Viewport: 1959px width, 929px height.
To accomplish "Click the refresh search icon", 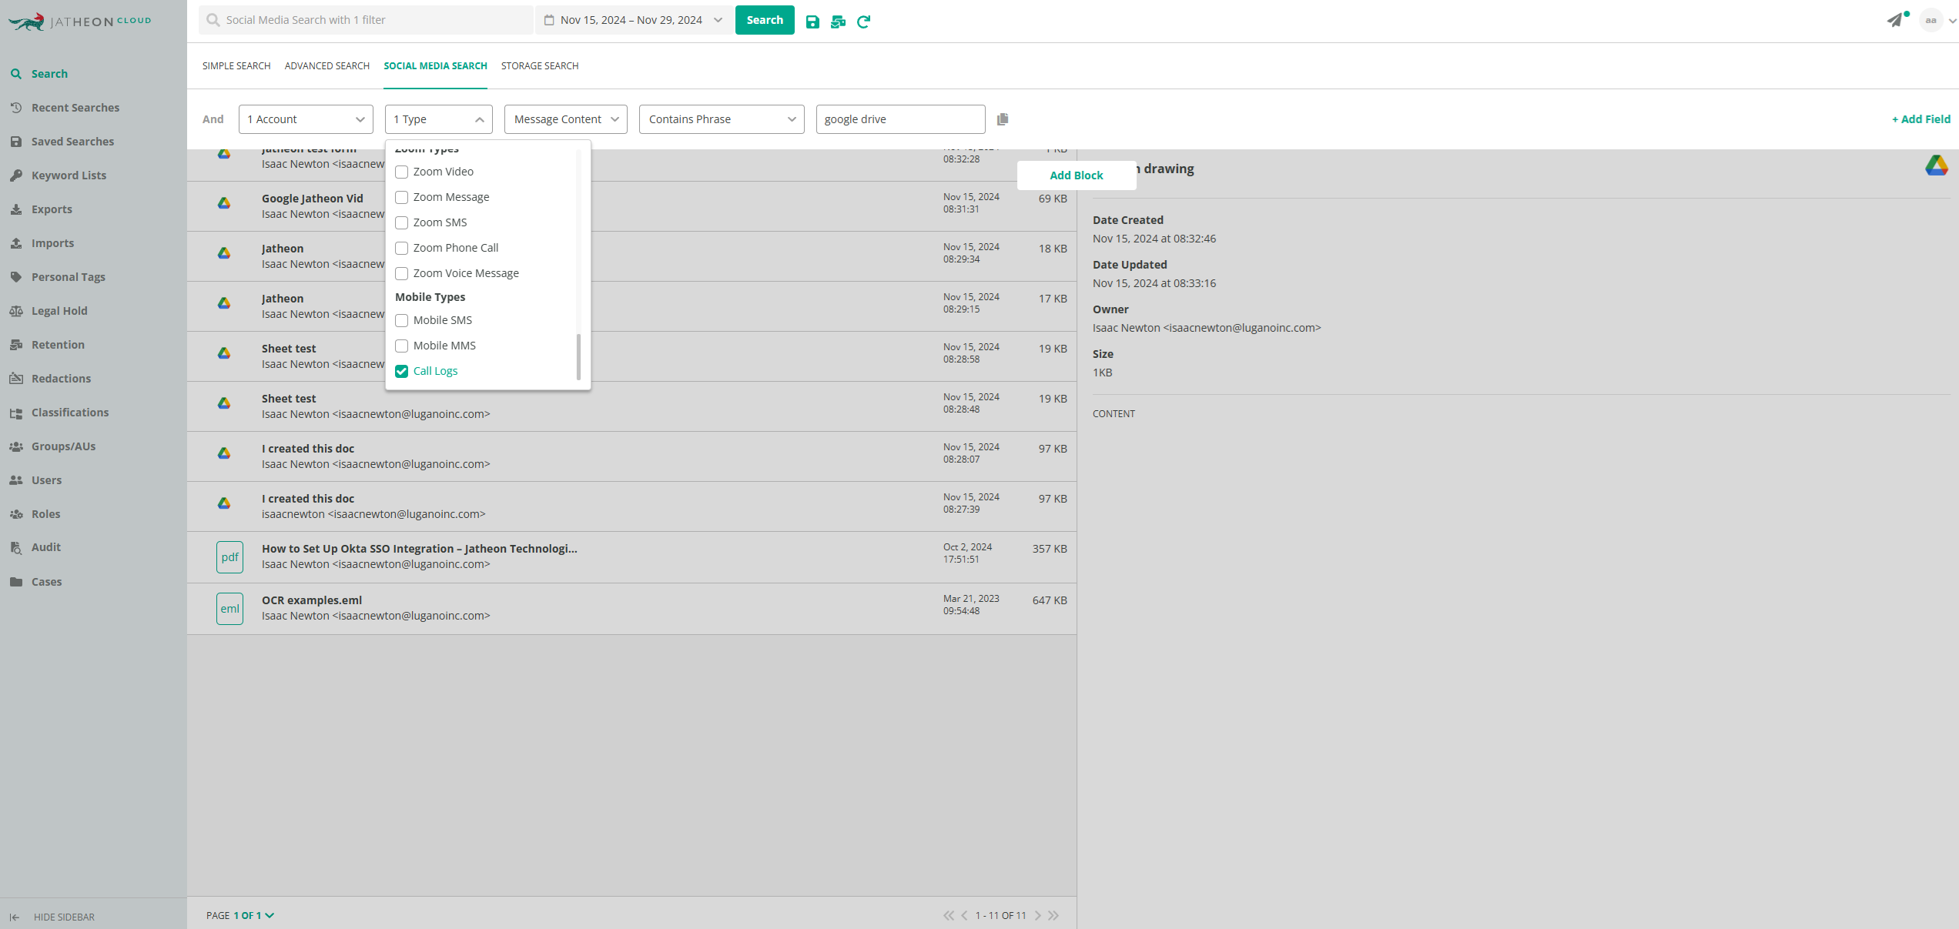I will point(863,22).
